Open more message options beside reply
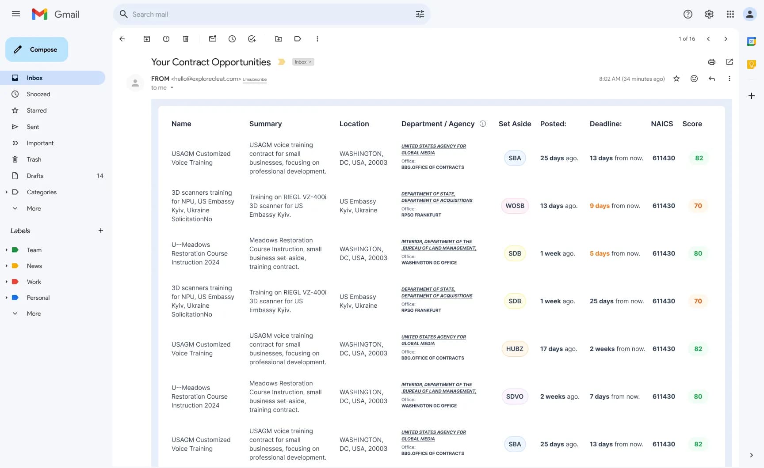Viewport: 764px width, 468px height. (x=730, y=79)
